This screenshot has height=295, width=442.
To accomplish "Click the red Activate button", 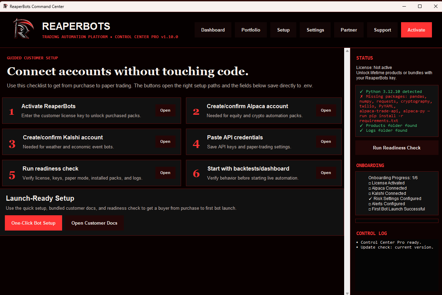I will [416, 30].
